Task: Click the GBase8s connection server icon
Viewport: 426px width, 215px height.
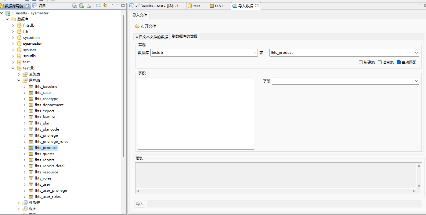Action: coord(8,13)
